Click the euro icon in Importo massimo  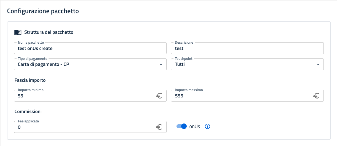(316, 96)
